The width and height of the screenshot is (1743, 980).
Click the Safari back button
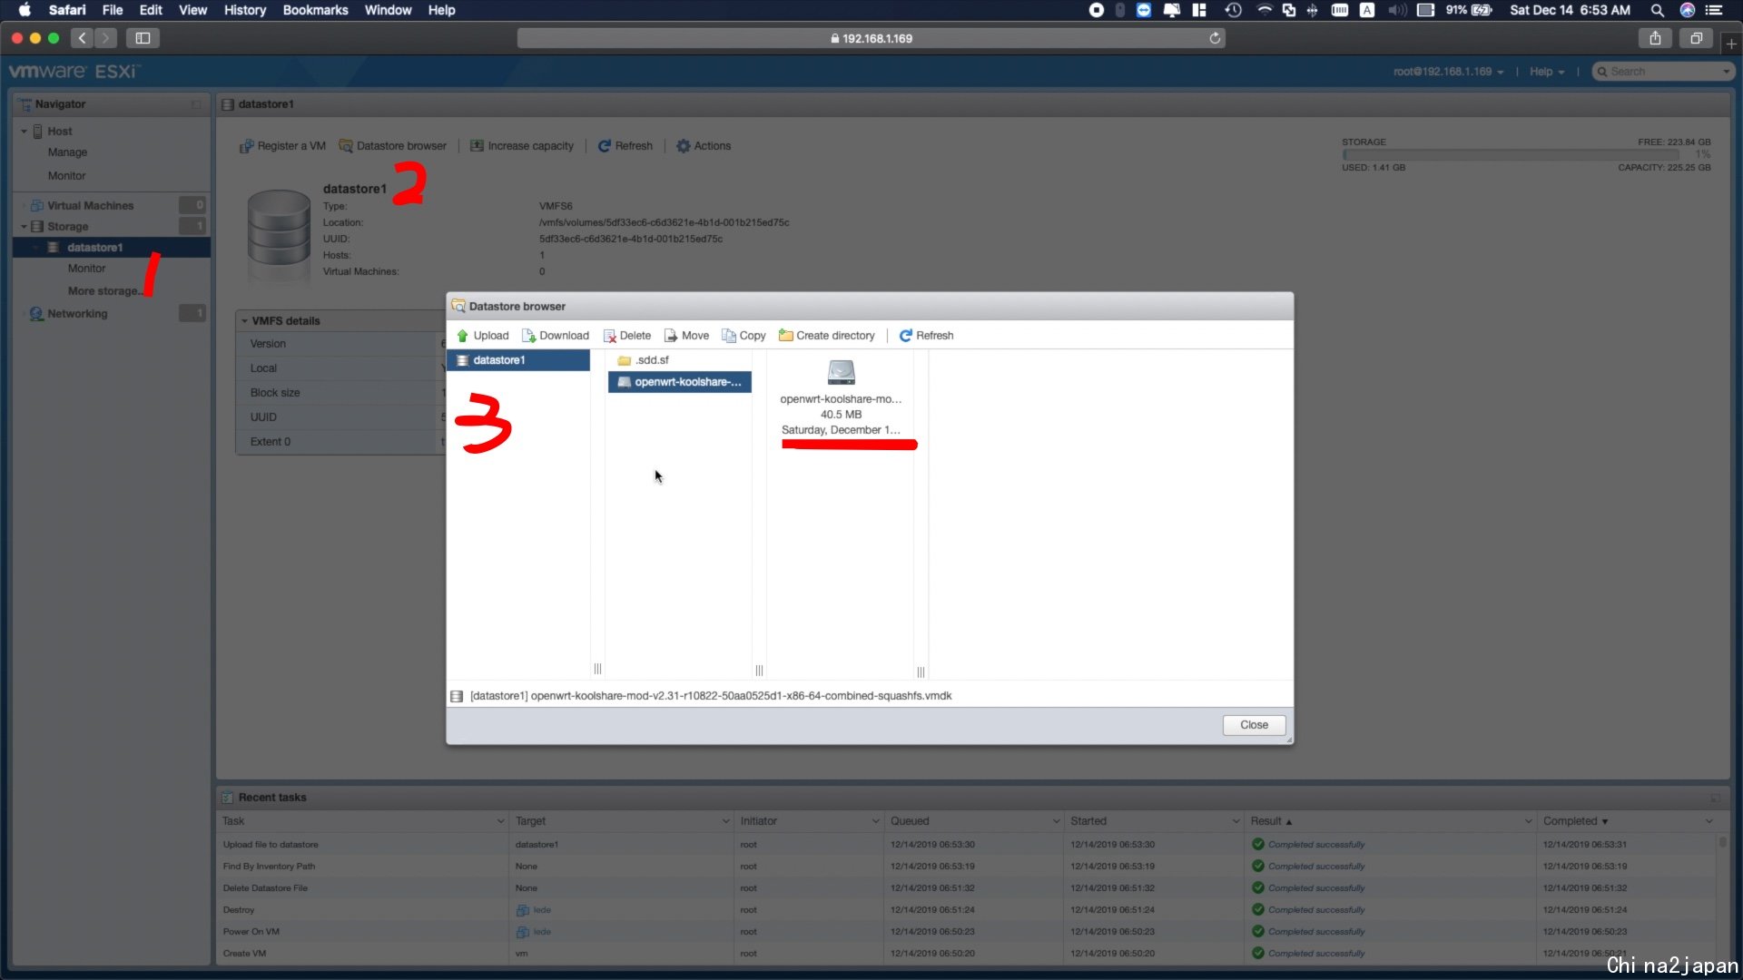coord(83,38)
